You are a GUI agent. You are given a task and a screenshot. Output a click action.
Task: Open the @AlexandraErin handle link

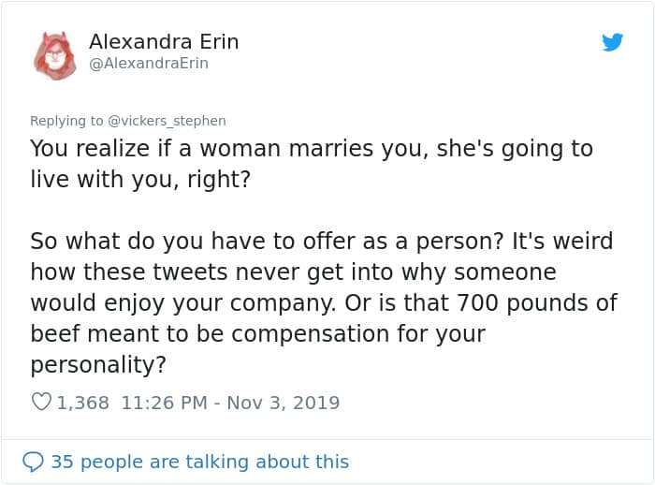click(x=149, y=64)
